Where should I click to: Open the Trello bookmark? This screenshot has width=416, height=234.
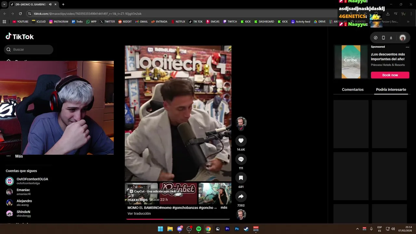pyautogui.click(x=77, y=22)
